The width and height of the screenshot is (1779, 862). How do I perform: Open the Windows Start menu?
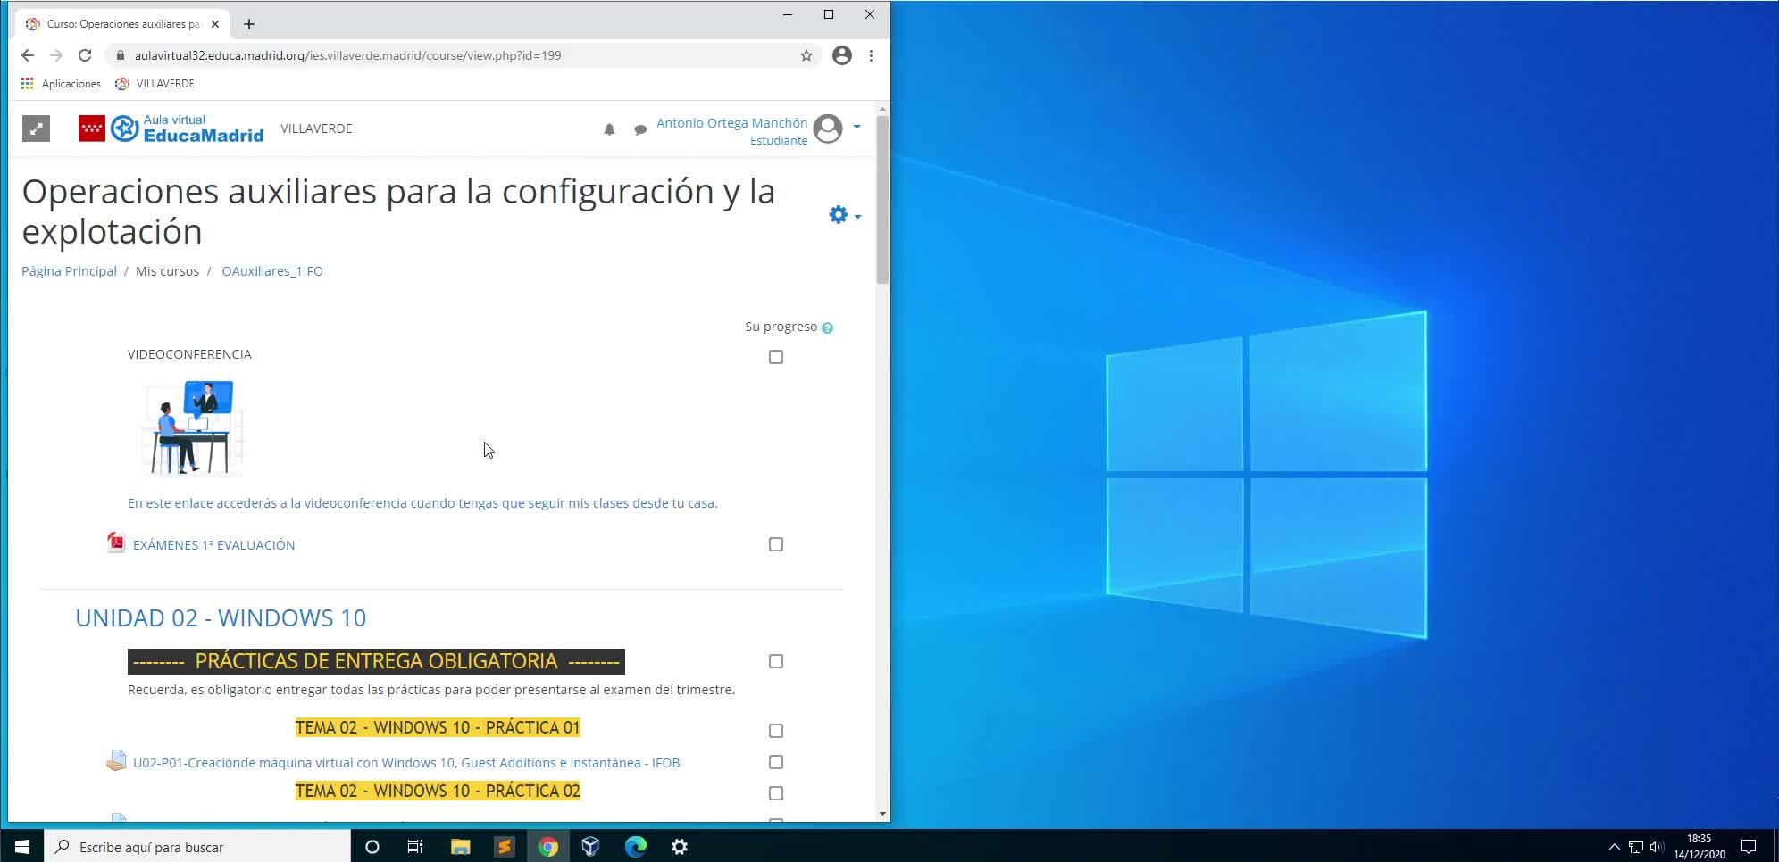tap(21, 846)
